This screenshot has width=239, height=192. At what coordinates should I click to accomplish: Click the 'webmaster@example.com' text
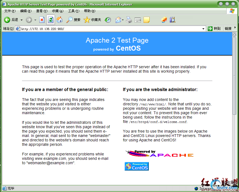50,163
